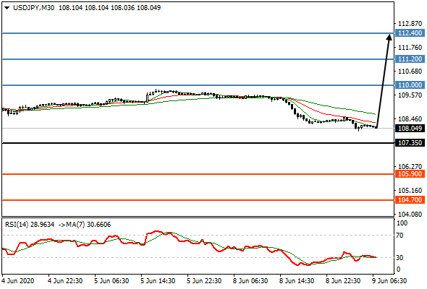The height and width of the screenshot is (289, 427).
Task: Select the 110.000 blue price level label
Action: click(410, 85)
